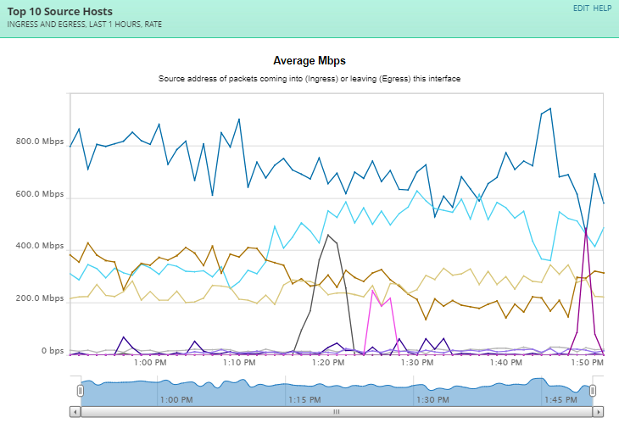Click the 'INGRESS AND EGRESS, LAST 1 HOURS, RATE' subtitle
This screenshot has height=423, width=619.
click(x=85, y=25)
